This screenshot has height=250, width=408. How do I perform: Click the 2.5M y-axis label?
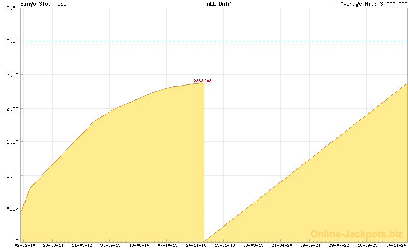(11, 75)
